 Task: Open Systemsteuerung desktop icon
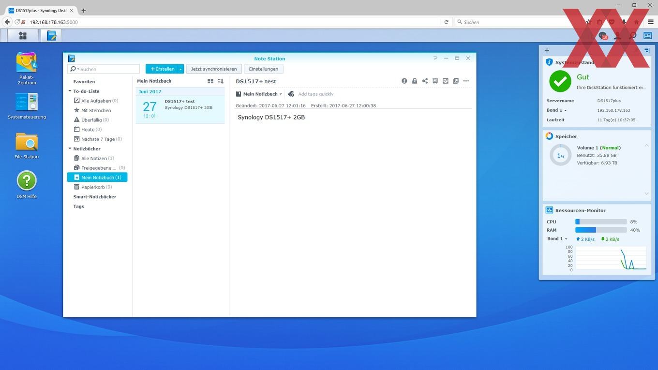pos(27,106)
